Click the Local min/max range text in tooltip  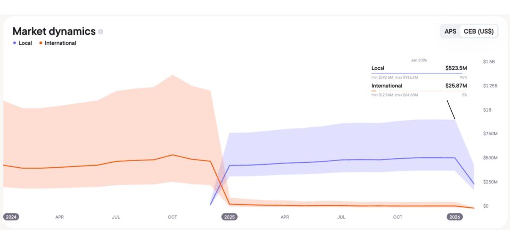(394, 77)
